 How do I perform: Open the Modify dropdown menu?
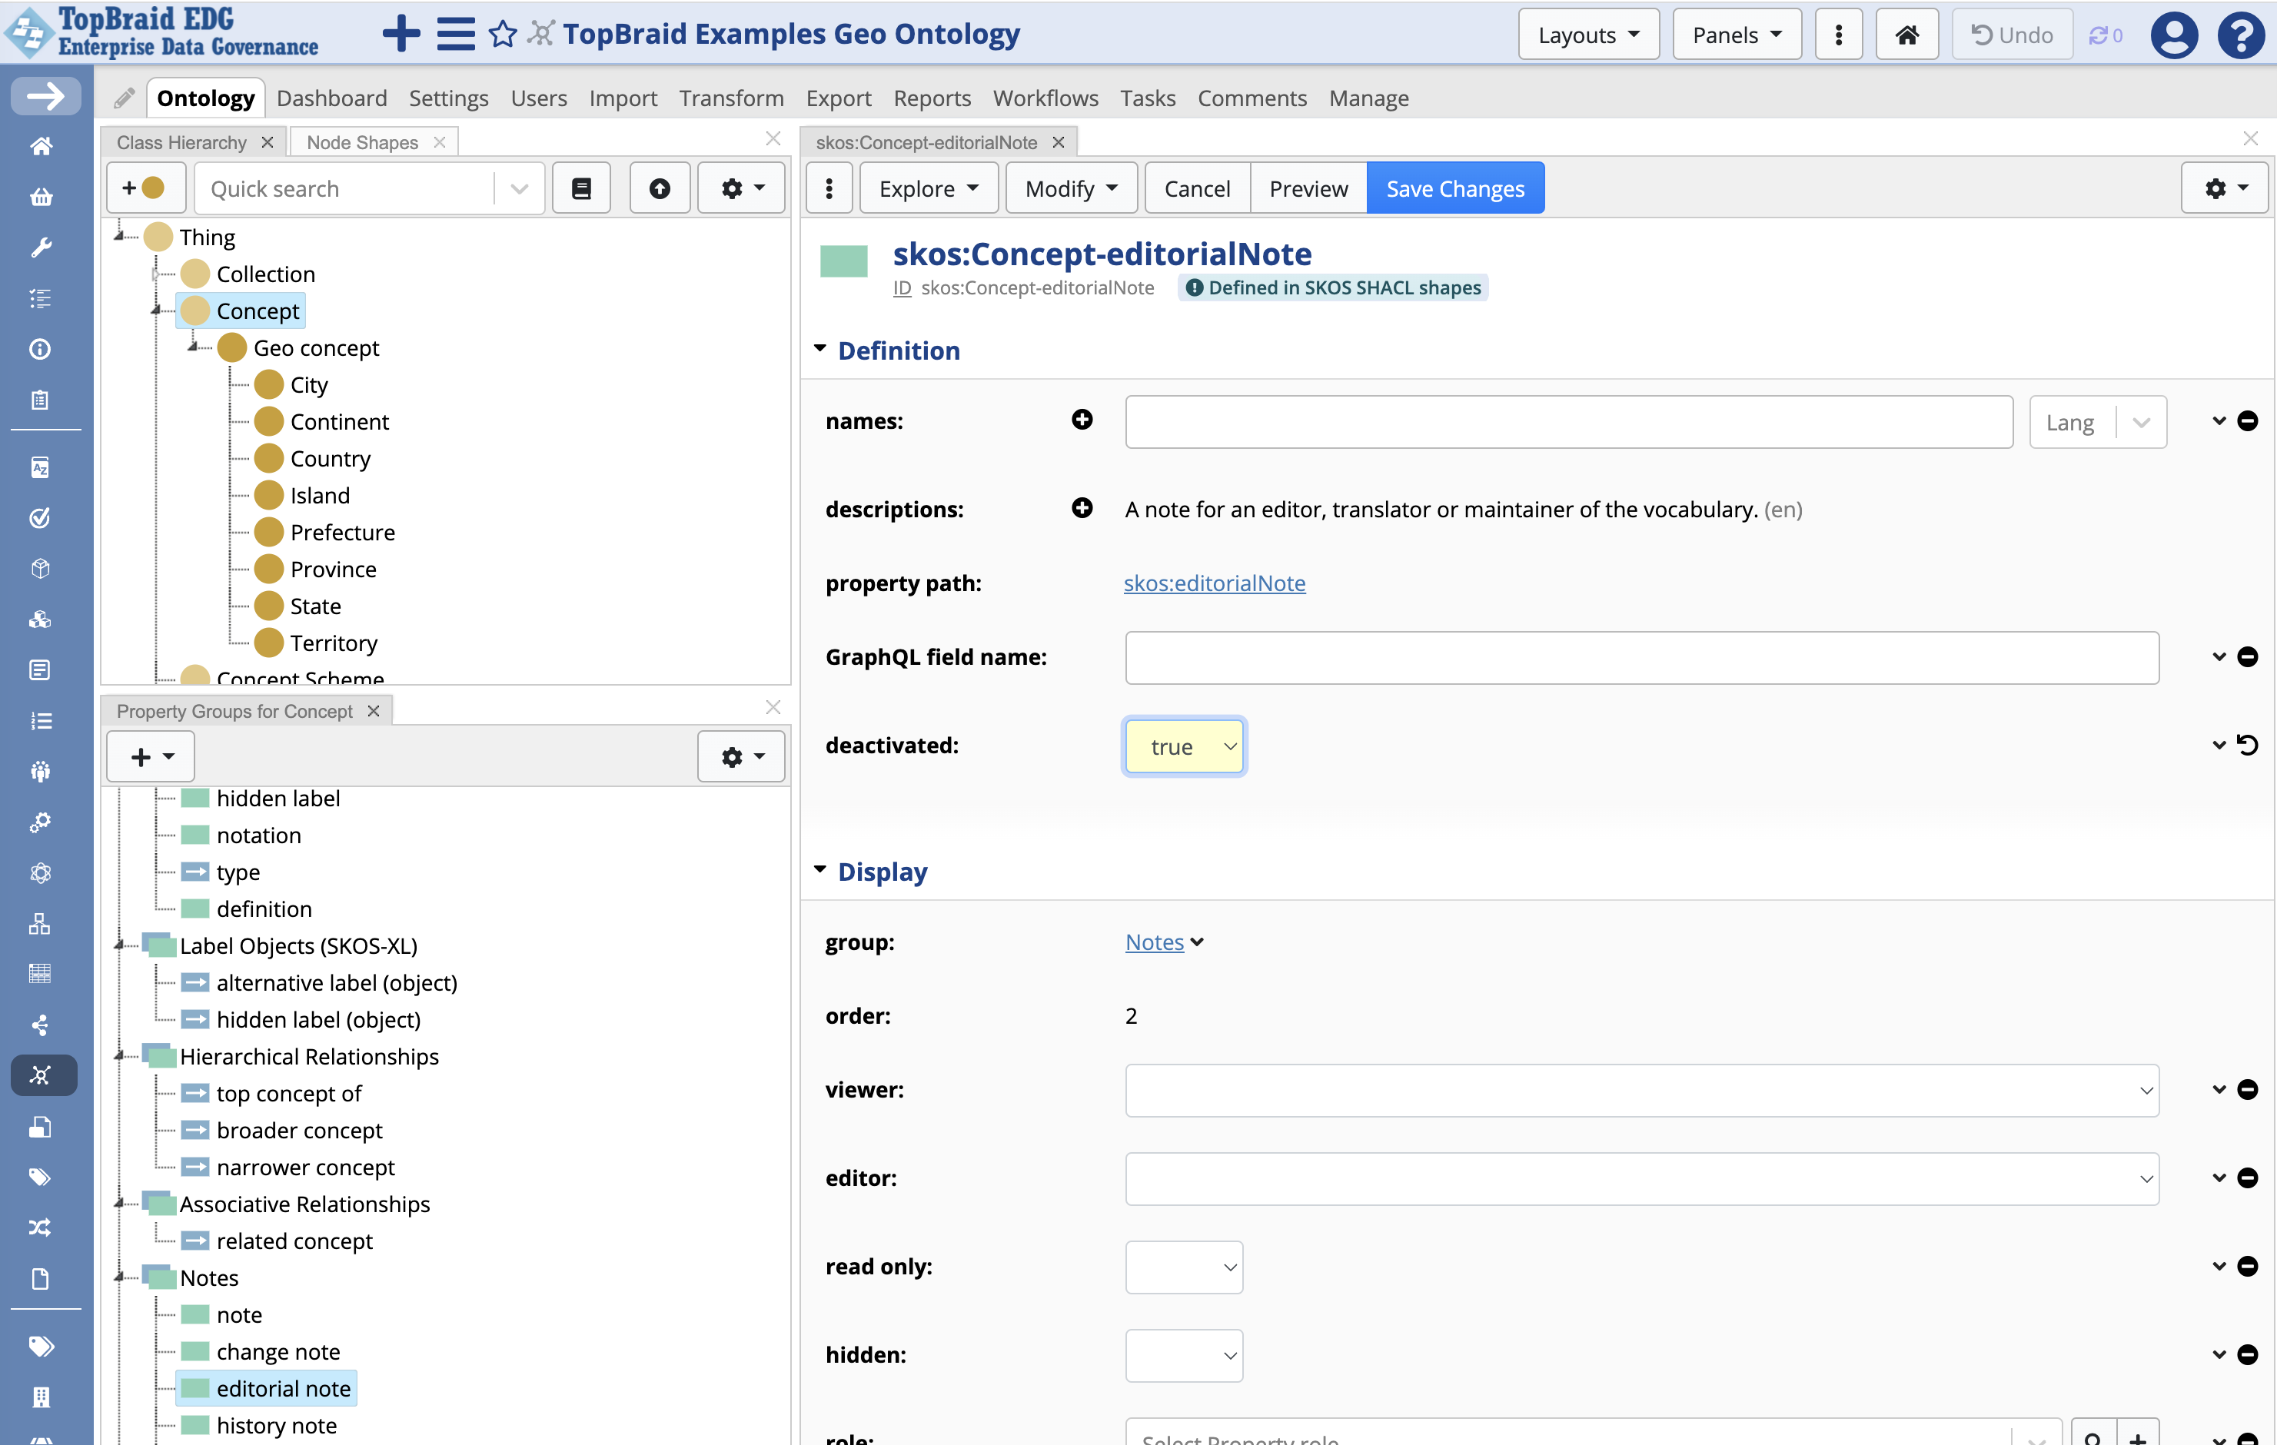point(1070,188)
